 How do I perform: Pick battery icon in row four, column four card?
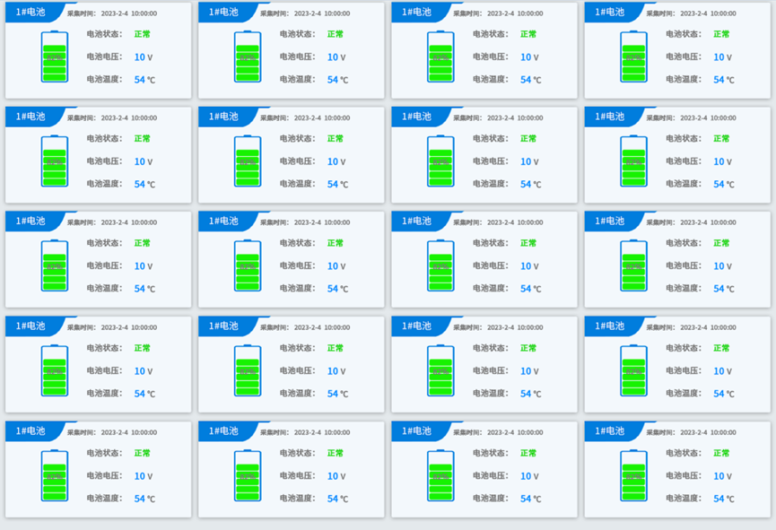pyautogui.click(x=633, y=370)
